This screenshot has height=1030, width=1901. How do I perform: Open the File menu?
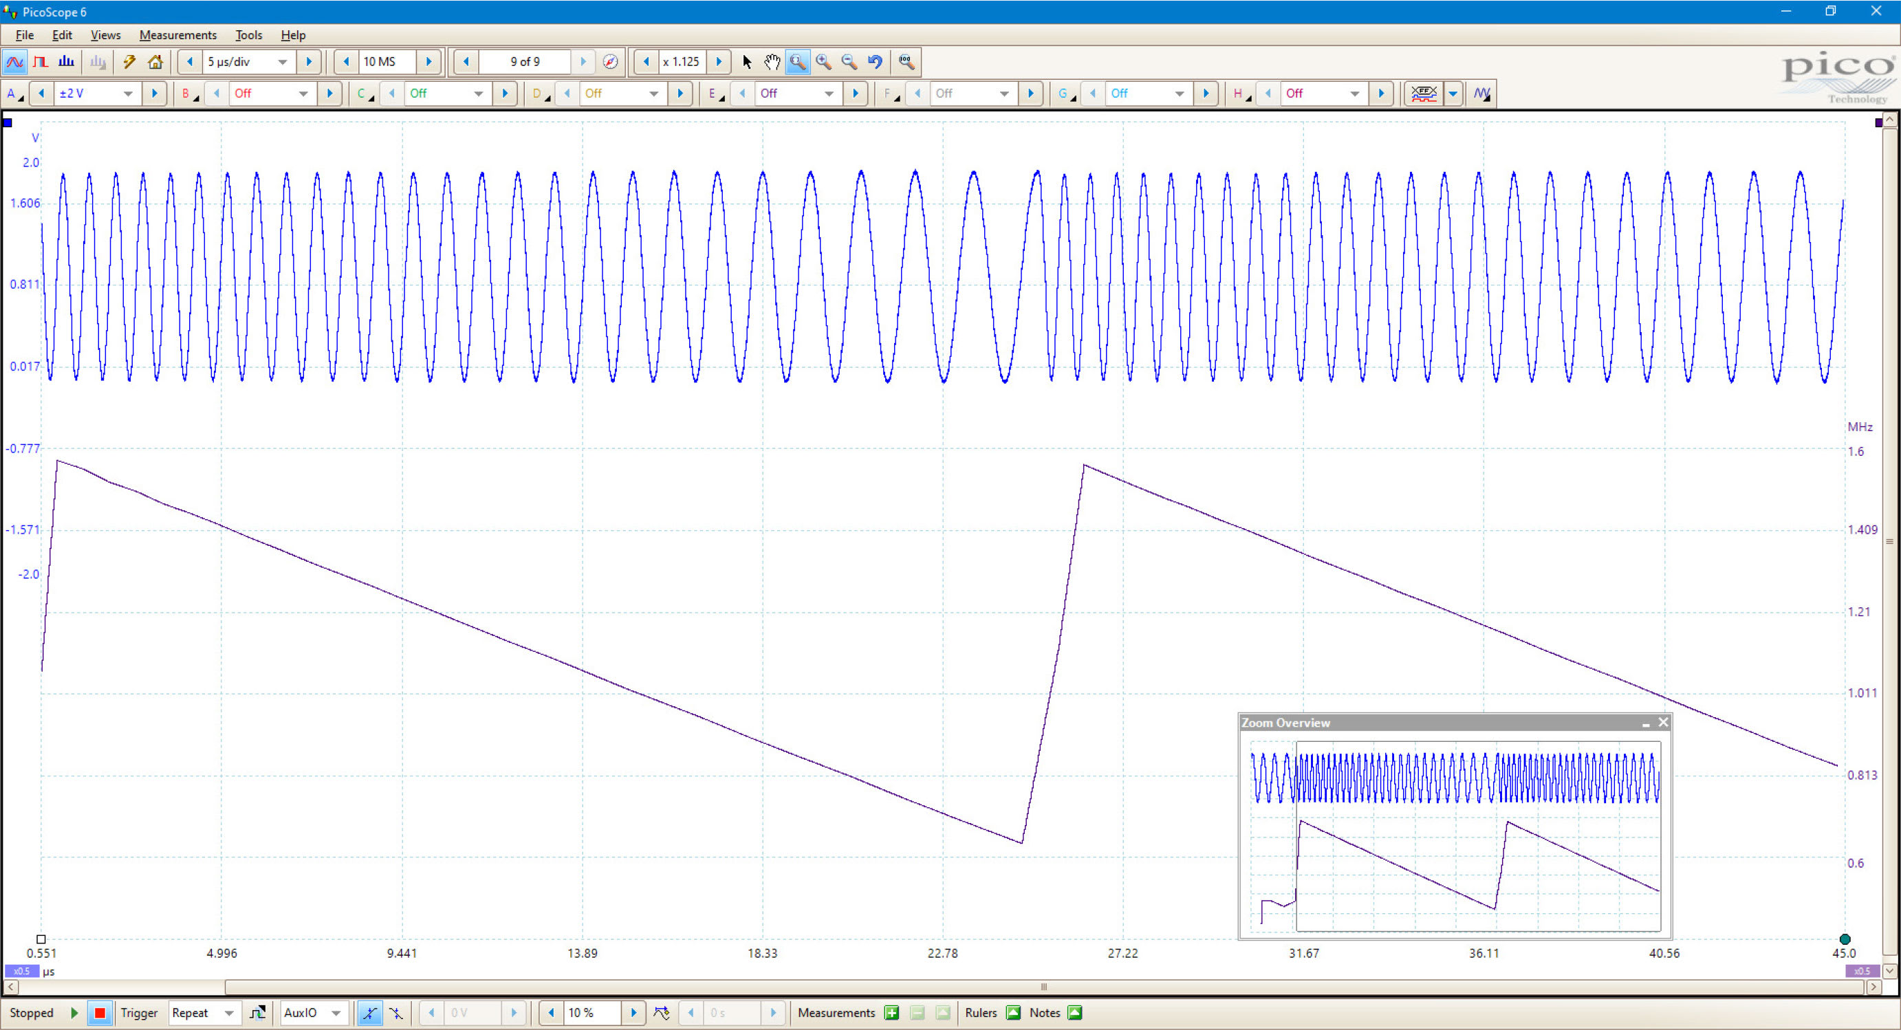24,34
